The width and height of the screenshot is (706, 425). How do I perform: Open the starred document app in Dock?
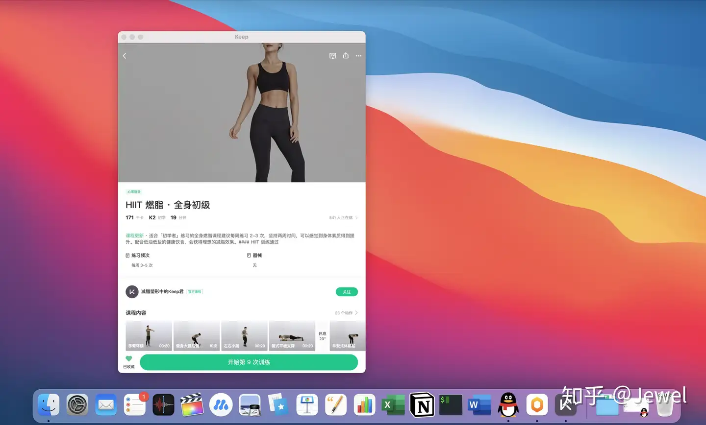[x=278, y=405]
